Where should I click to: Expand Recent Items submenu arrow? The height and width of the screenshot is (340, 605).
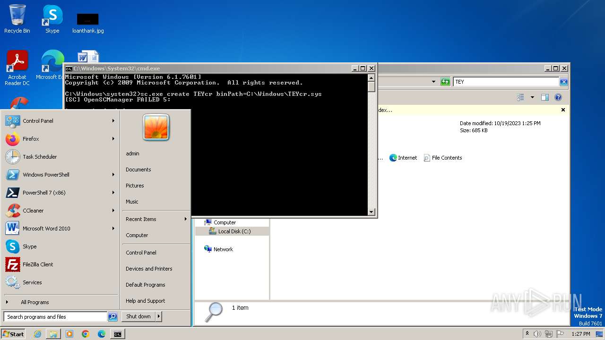click(x=186, y=219)
